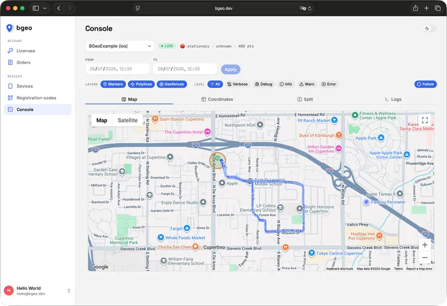Reload the page in Safari
The image size is (447, 306).
point(310,9)
